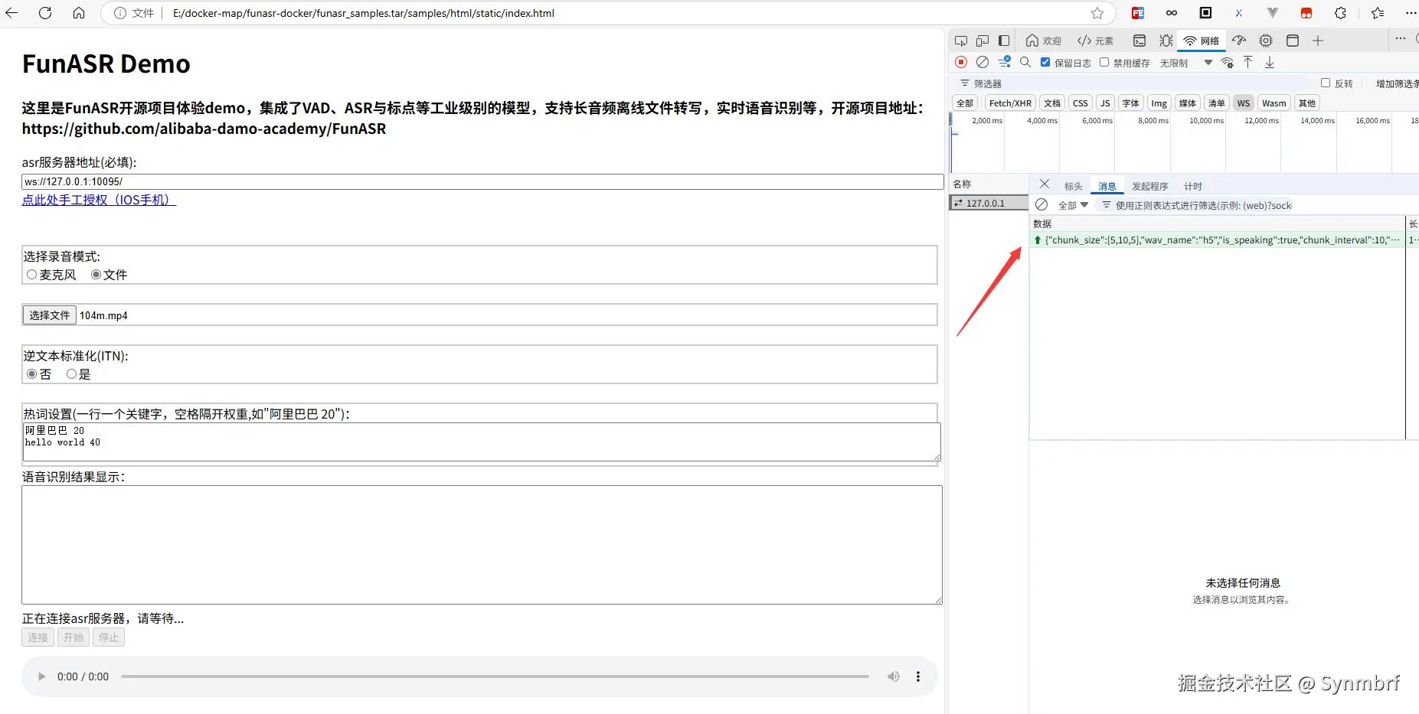Filter requests by Img type

(1159, 103)
